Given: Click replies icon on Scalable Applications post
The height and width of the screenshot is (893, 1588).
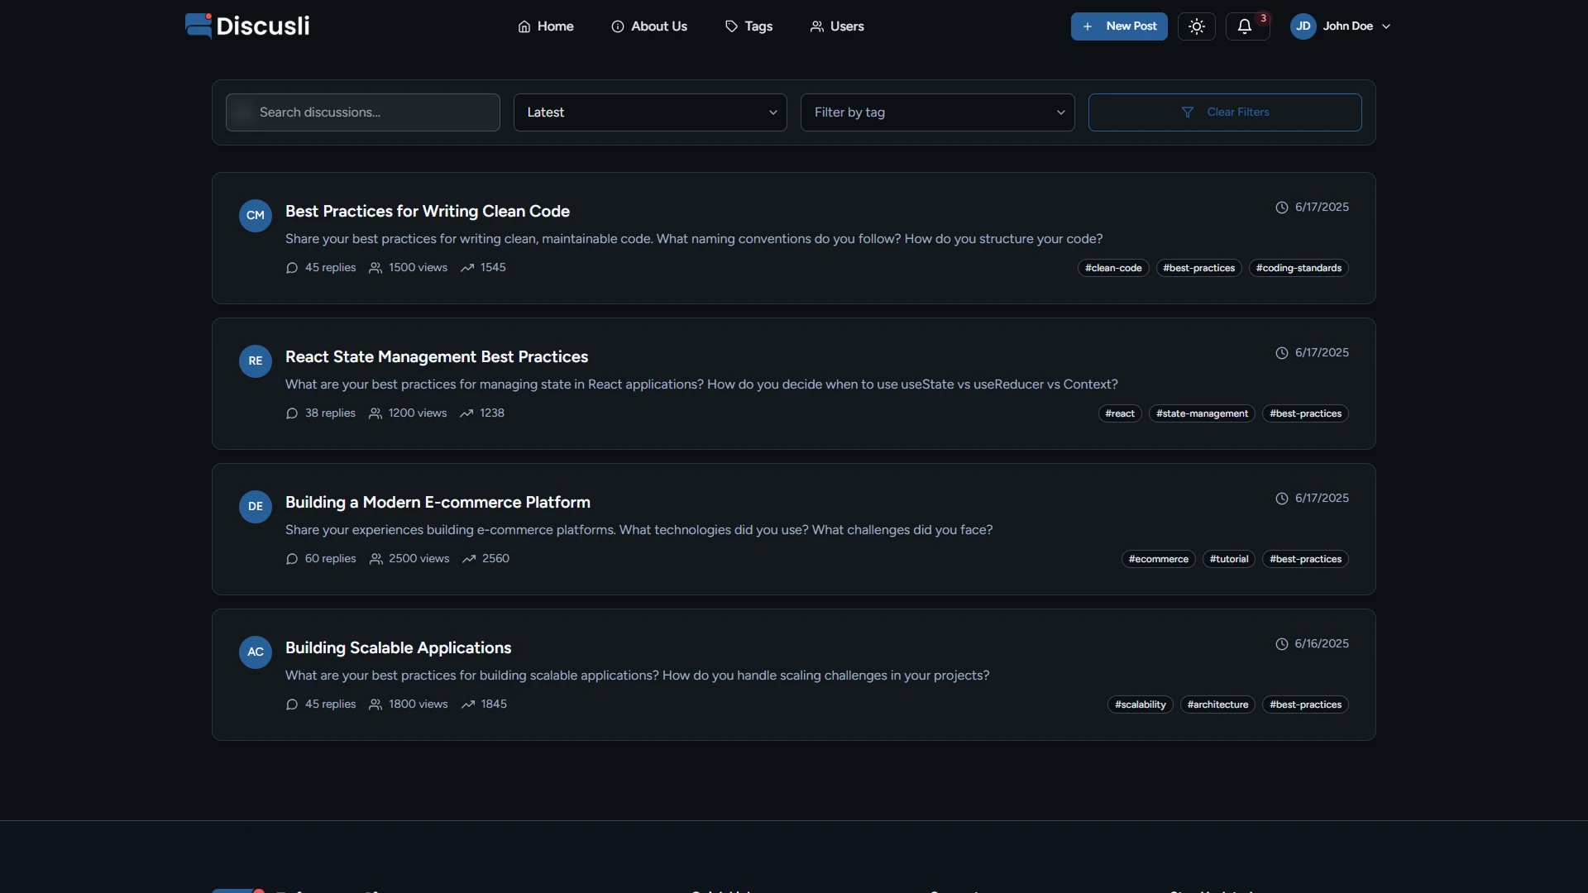Looking at the screenshot, I should coord(291,704).
